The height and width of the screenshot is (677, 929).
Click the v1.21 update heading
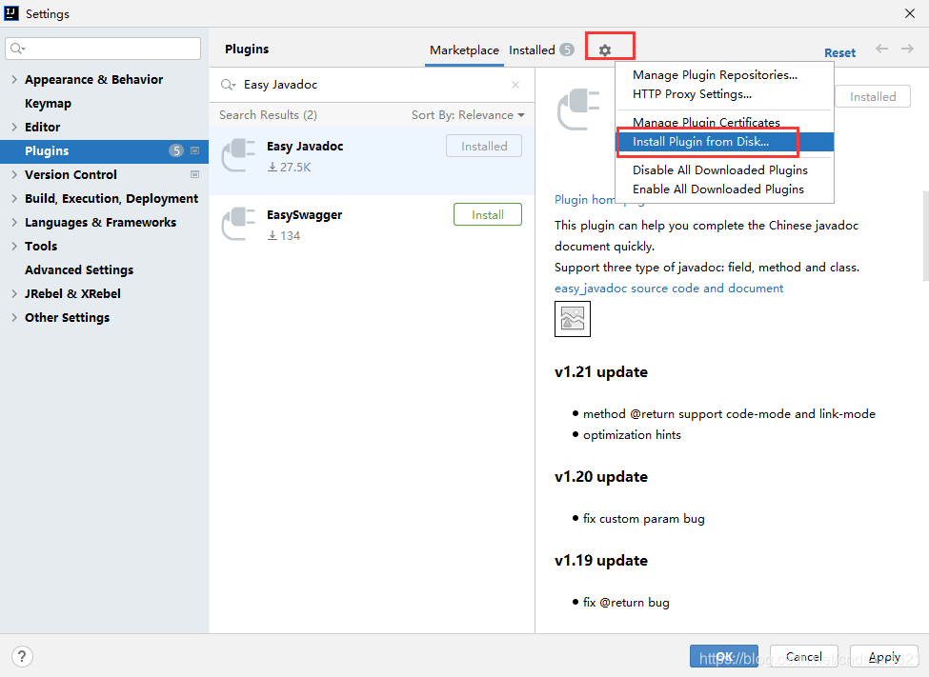click(601, 372)
